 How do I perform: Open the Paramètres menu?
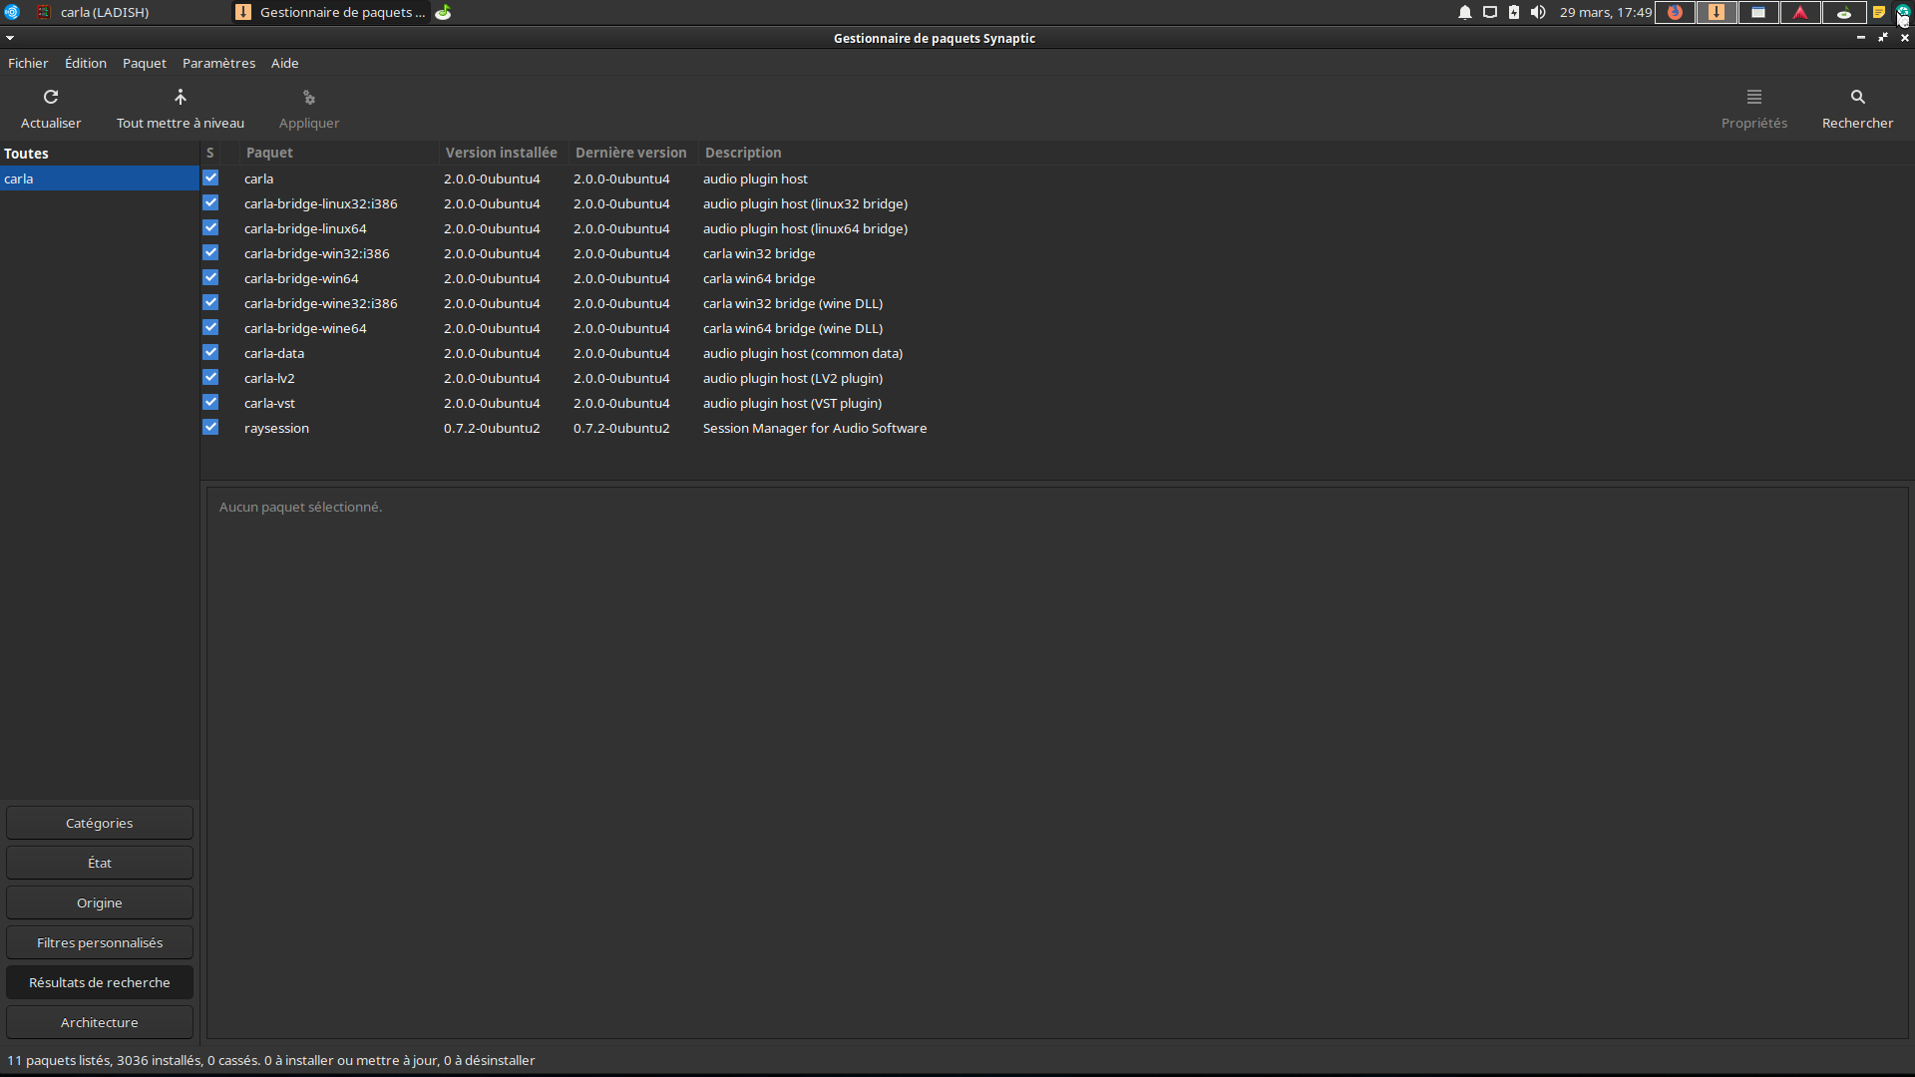point(218,63)
